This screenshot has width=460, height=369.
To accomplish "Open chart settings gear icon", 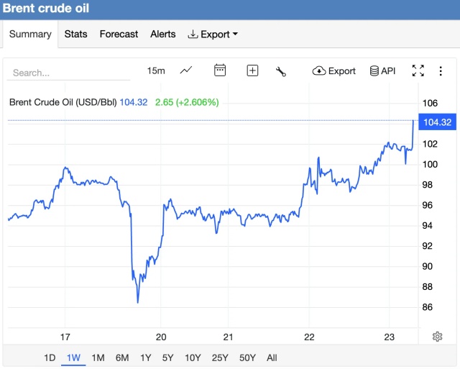I will 437,337.
